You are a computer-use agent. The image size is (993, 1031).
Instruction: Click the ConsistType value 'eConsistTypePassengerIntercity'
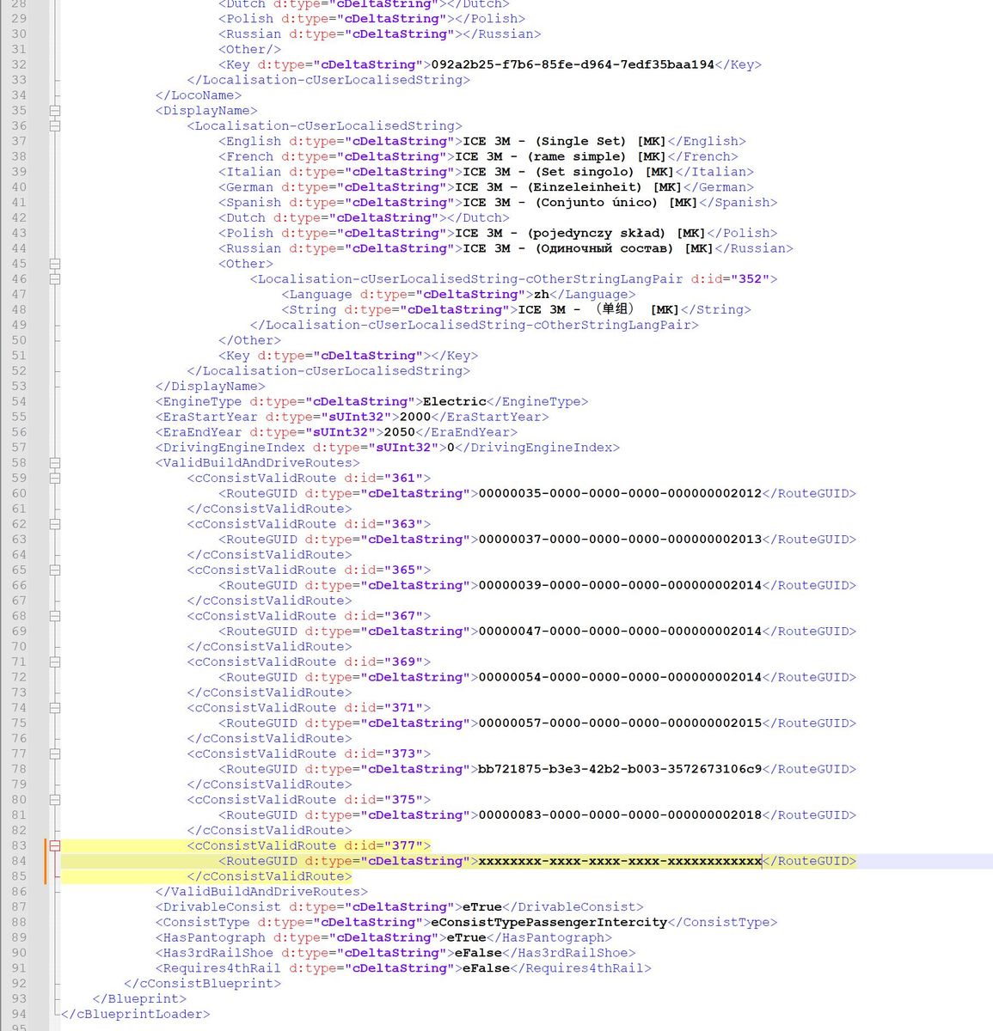coord(549,923)
